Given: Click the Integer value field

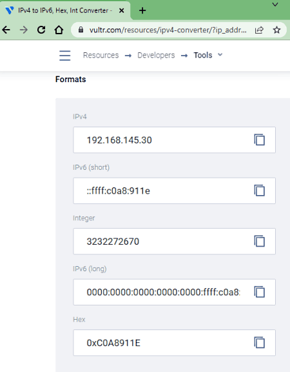Looking at the screenshot, I should tap(174, 242).
